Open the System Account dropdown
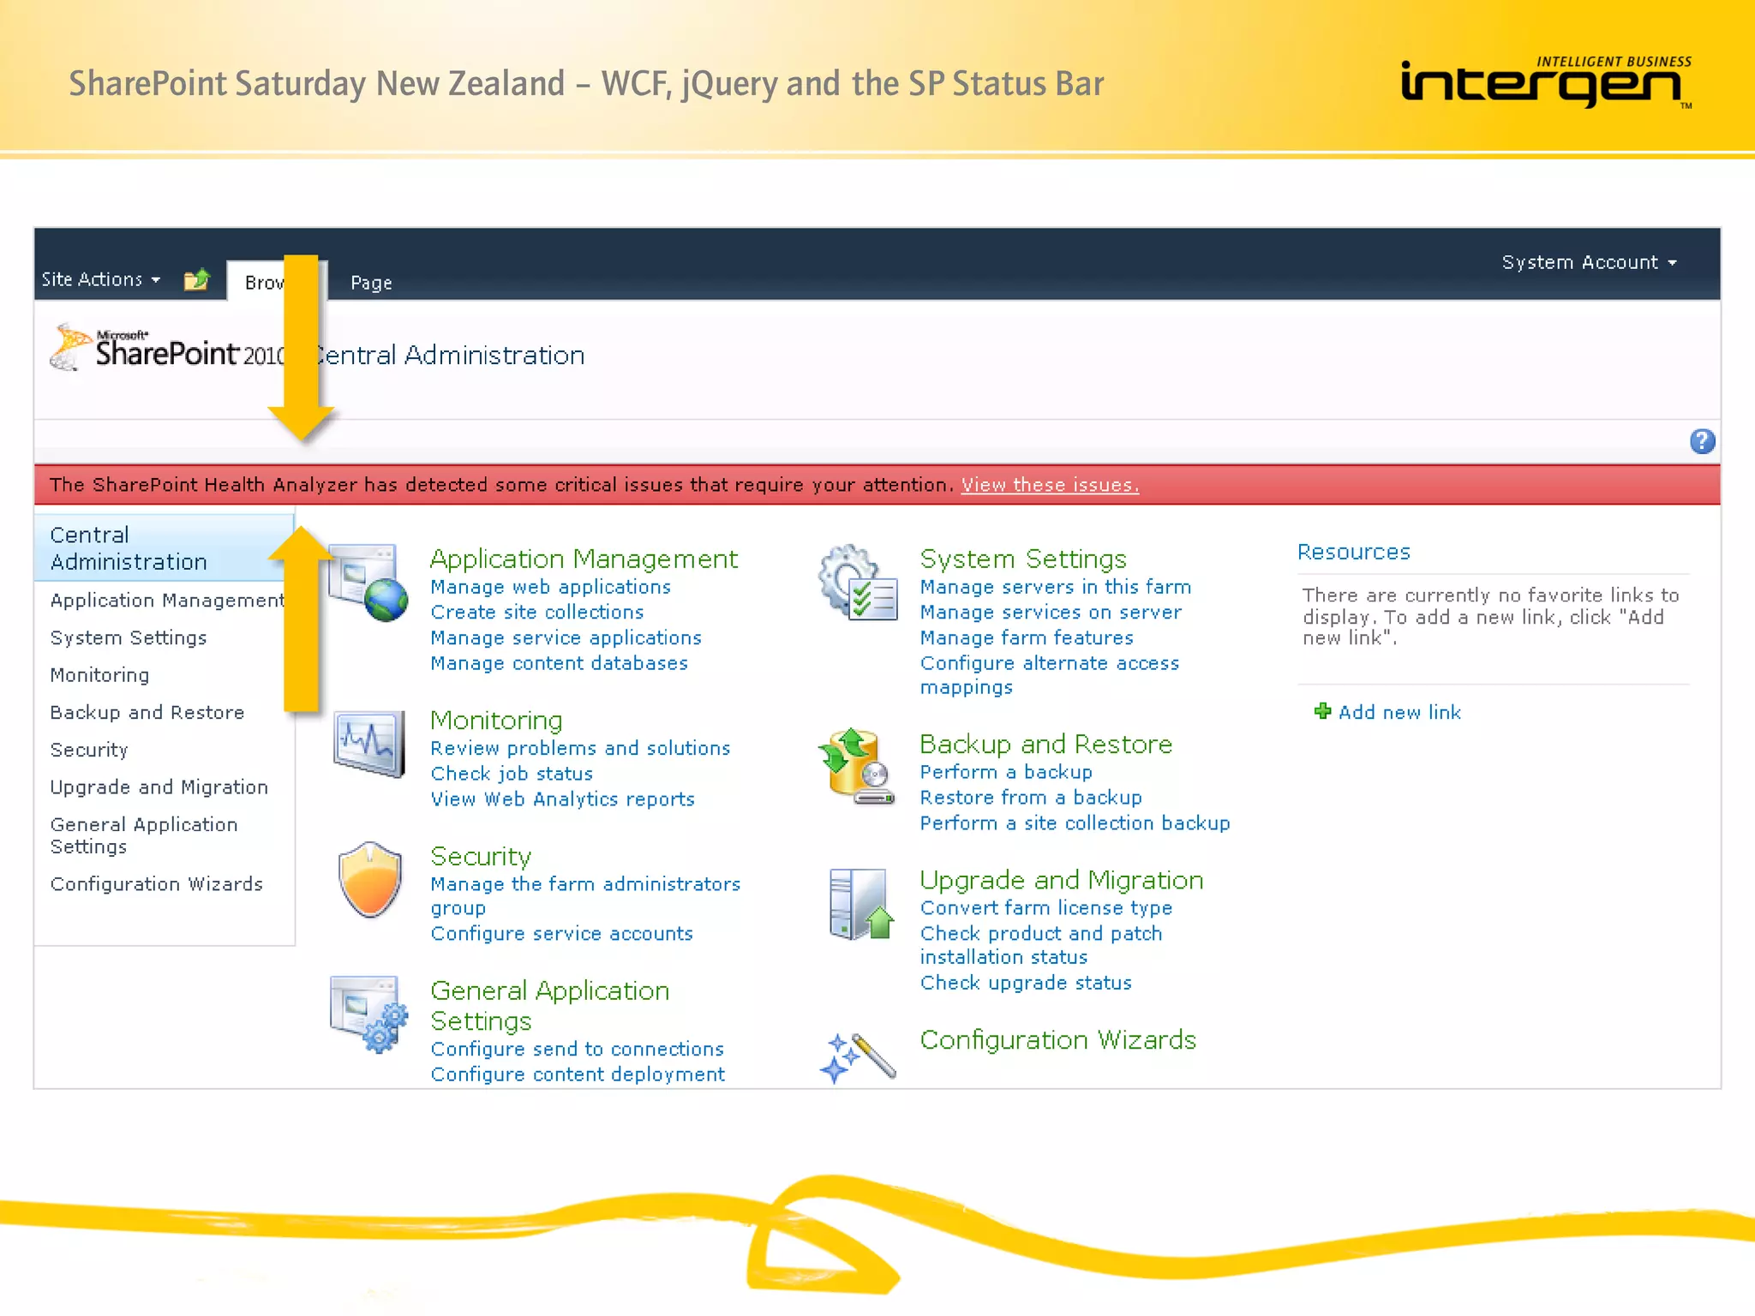 coord(1589,262)
